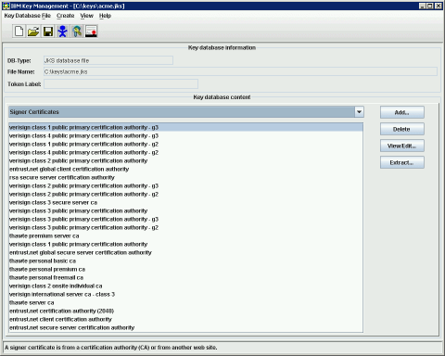Viewport: 445px width, 356px height.
Task: Click the certificate with red seal icon
Action: click(x=92, y=32)
